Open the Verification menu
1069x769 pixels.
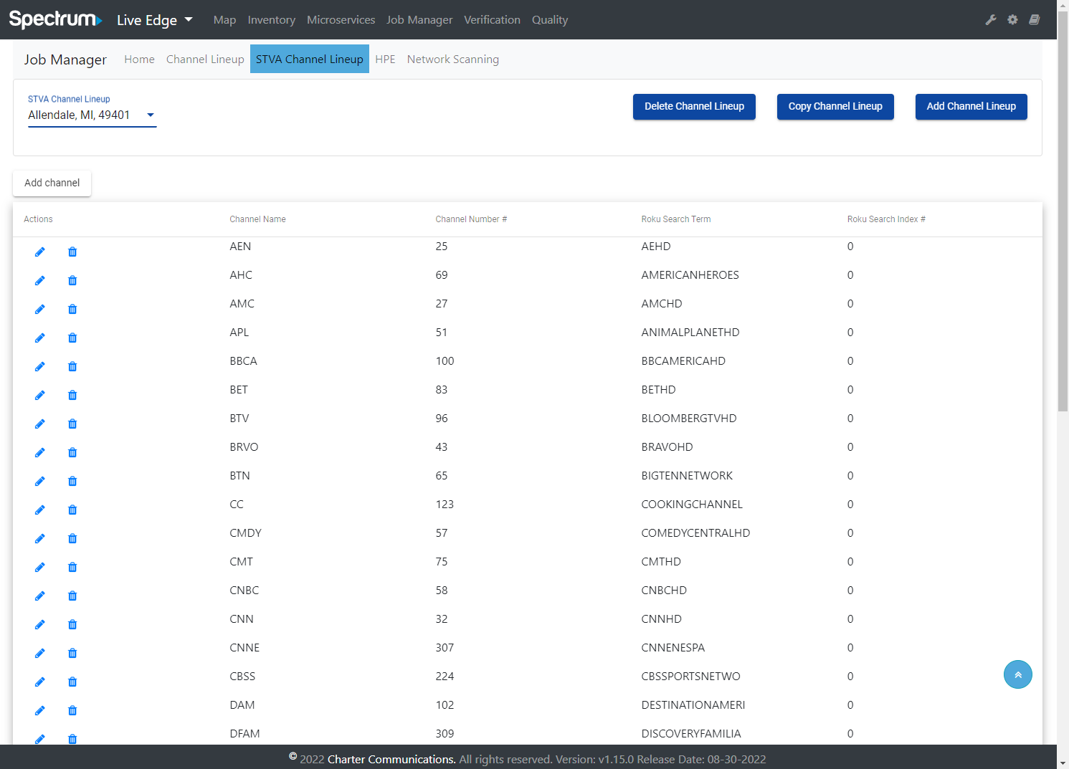[x=492, y=20]
